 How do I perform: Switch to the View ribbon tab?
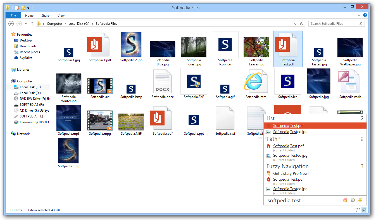coord(61,16)
